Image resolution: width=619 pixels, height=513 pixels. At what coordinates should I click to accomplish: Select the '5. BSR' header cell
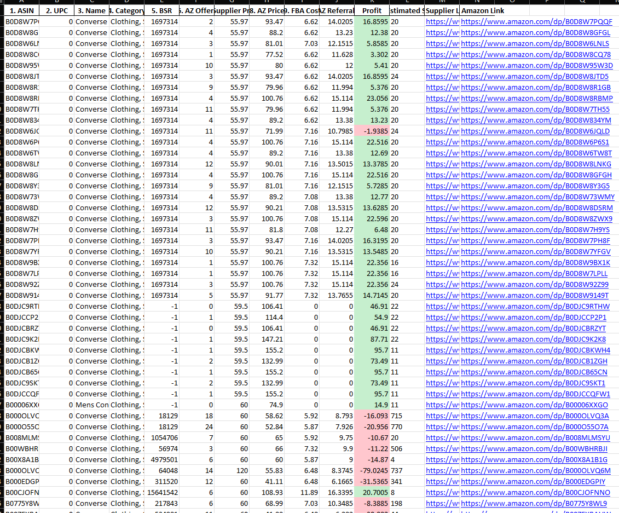(161, 10)
